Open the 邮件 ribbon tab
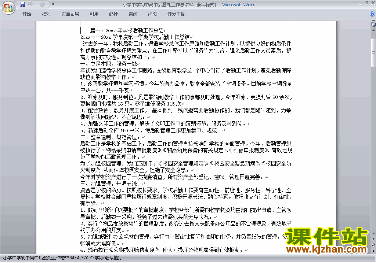The height and width of the screenshot is (263, 376). pyautogui.click(x=113, y=14)
